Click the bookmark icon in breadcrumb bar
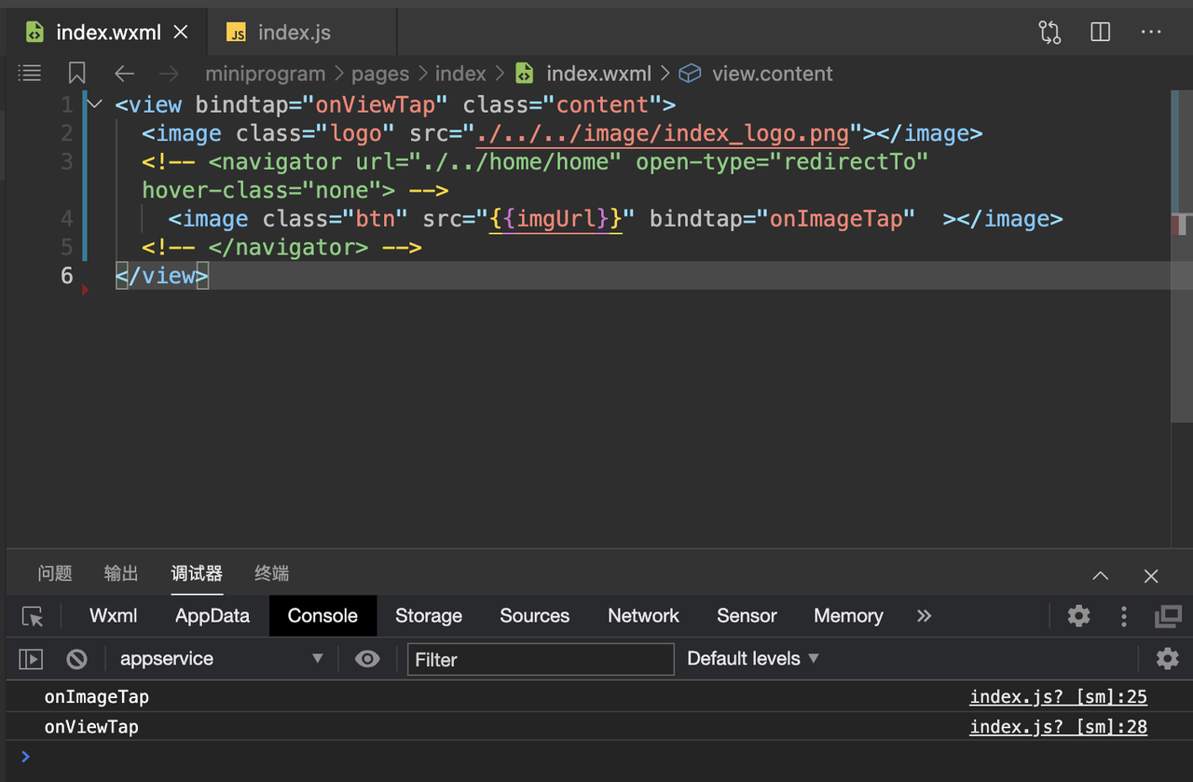This screenshot has width=1193, height=782. click(77, 74)
